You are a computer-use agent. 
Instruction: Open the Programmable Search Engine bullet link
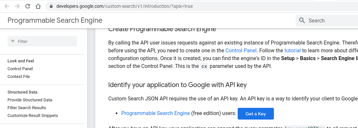click(x=156, y=113)
